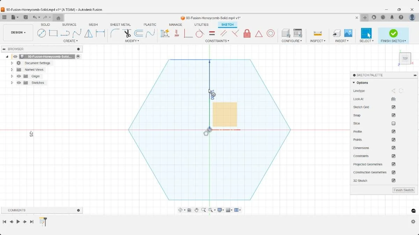This screenshot has height=235, width=419.
Task: Disable the 3D Sketch option
Action: pyautogui.click(x=393, y=180)
